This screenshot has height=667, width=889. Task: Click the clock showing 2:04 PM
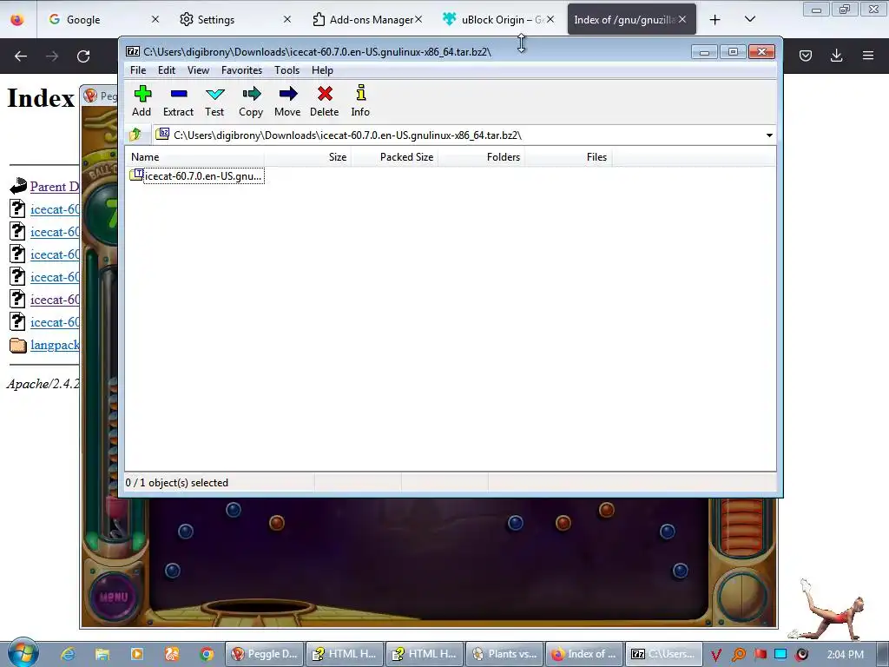[x=845, y=655]
